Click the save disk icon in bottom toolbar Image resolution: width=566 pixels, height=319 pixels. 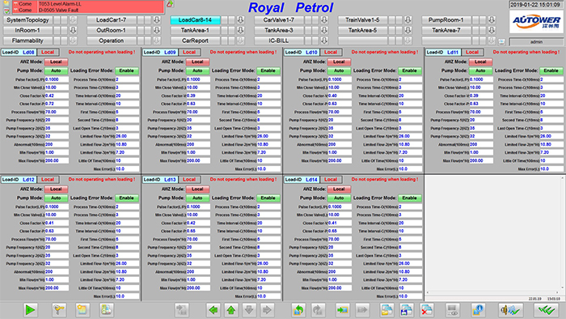pos(407,310)
